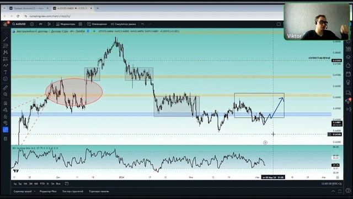This screenshot has height=199, width=353.
Task: Switch to the first browser tab
Action: 29,8
